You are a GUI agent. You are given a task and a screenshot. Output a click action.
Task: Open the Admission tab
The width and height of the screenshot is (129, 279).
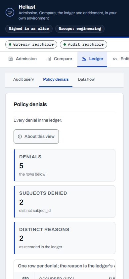pyautogui.click(x=23, y=59)
